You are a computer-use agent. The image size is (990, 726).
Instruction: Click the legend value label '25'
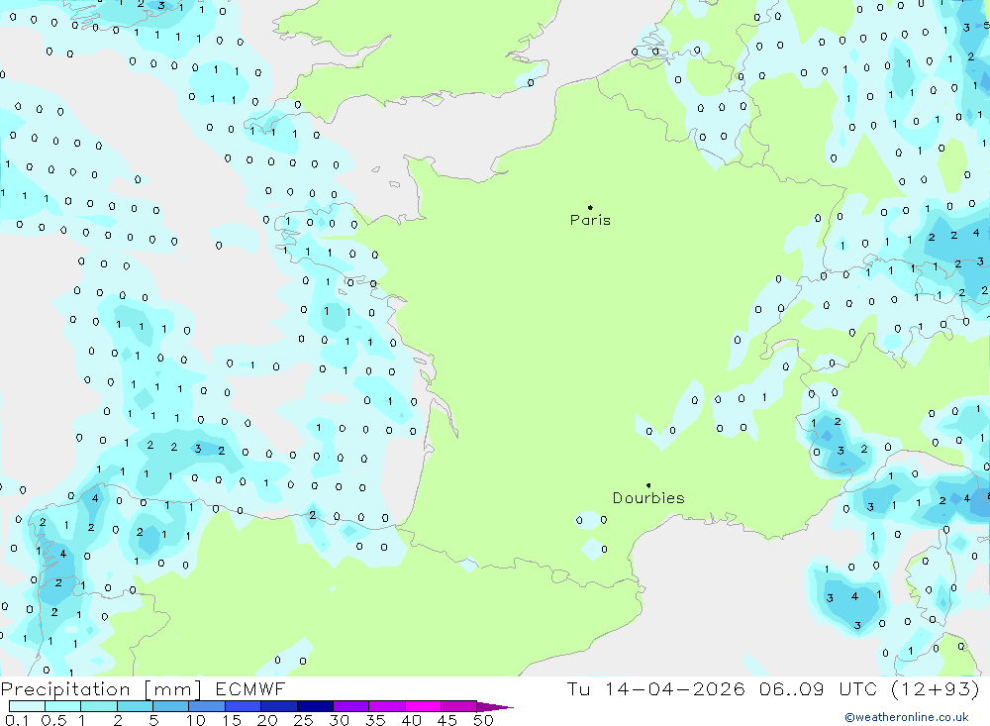303,720
